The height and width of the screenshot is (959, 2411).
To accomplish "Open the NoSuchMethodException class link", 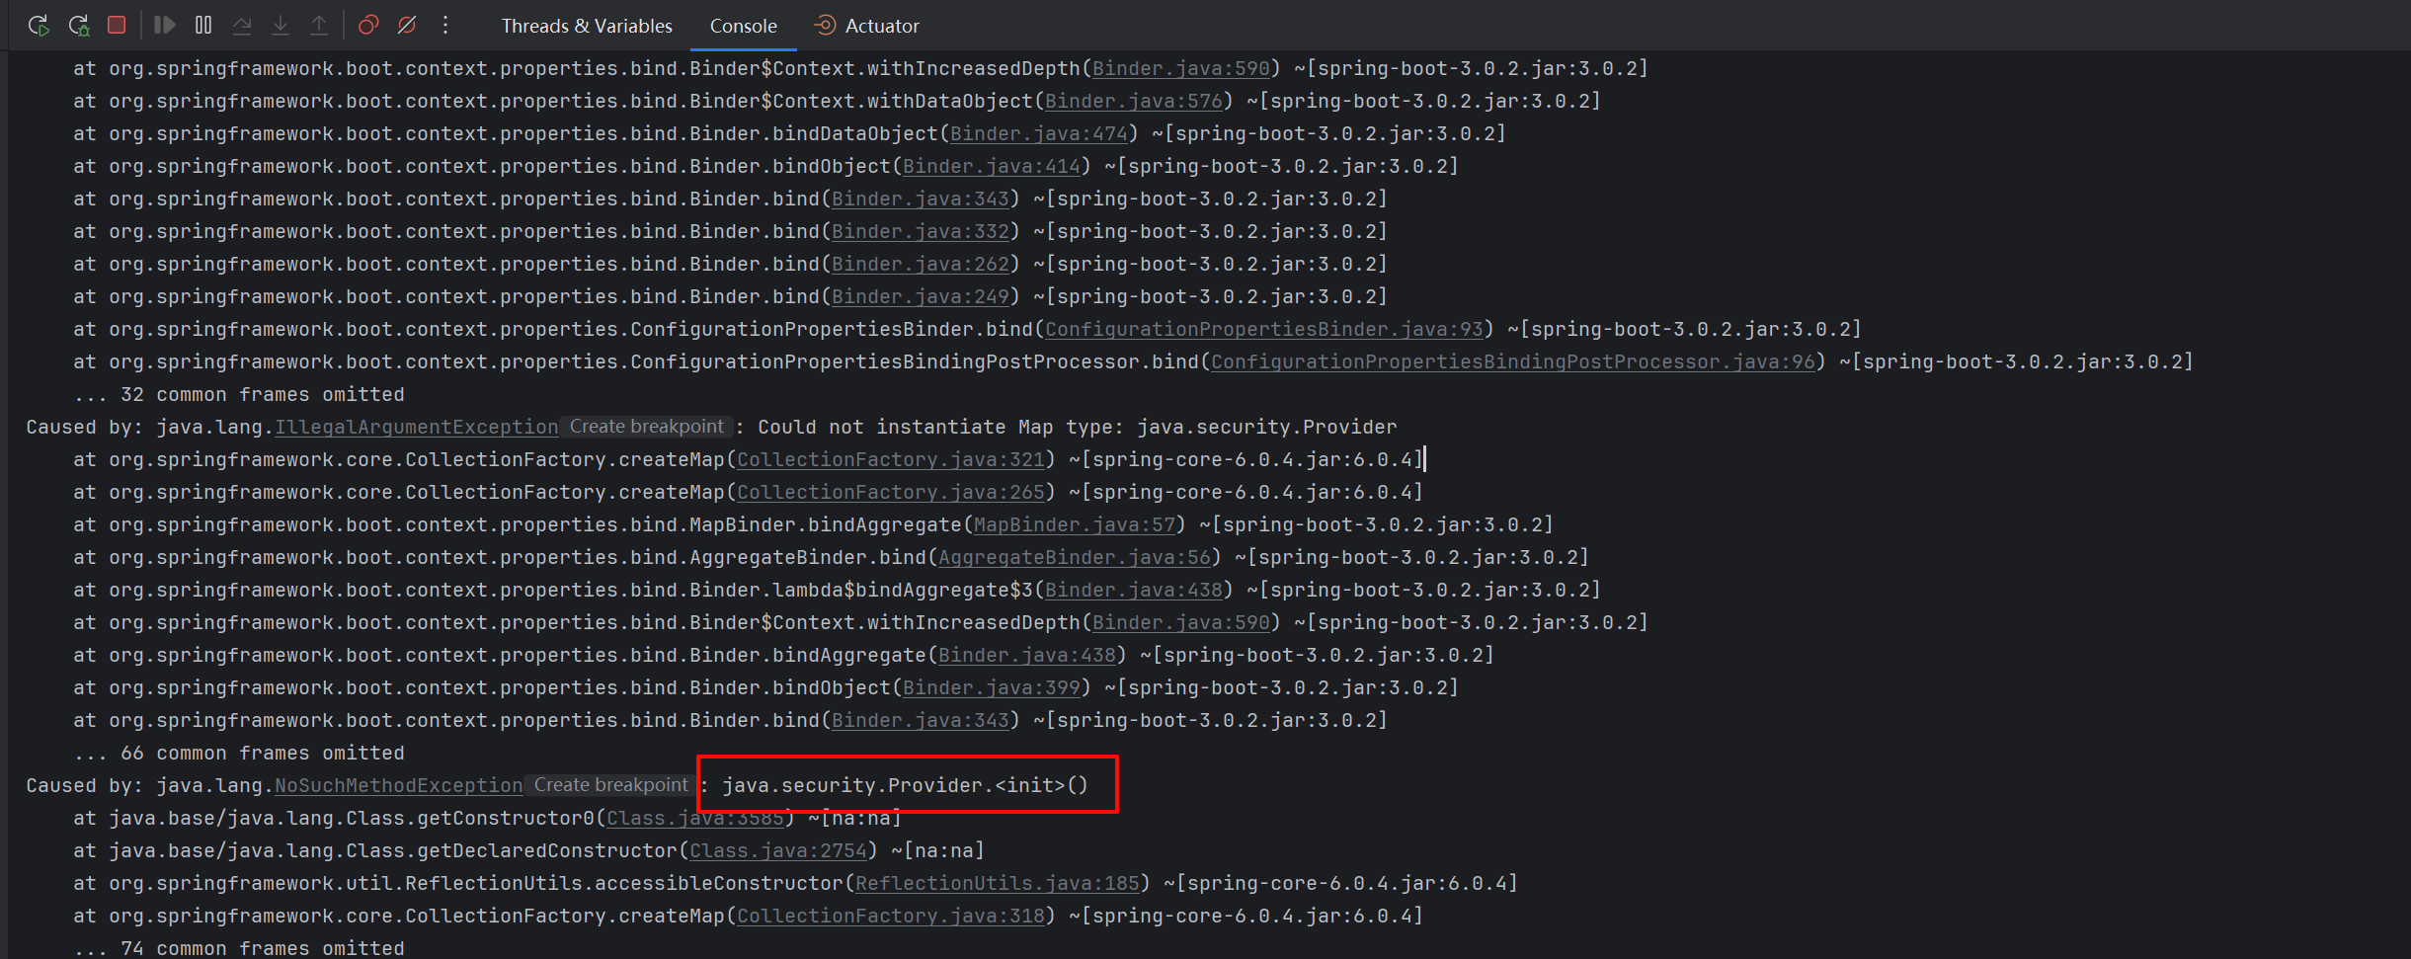I will [398, 786].
